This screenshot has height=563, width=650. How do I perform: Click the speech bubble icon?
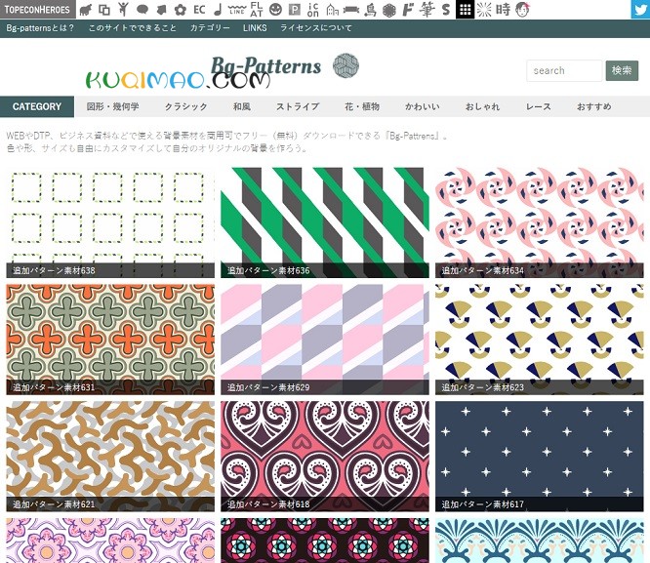pyautogui.click(x=142, y=10)
